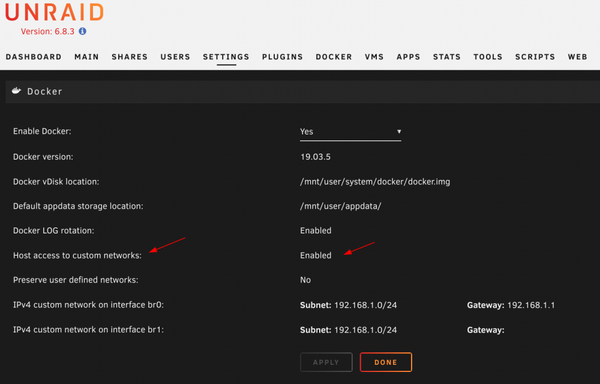Open the Enable Docker dropdown
The width and height of the screenshot is (600, 384).
pyautogui.click(x=350, y=131)
